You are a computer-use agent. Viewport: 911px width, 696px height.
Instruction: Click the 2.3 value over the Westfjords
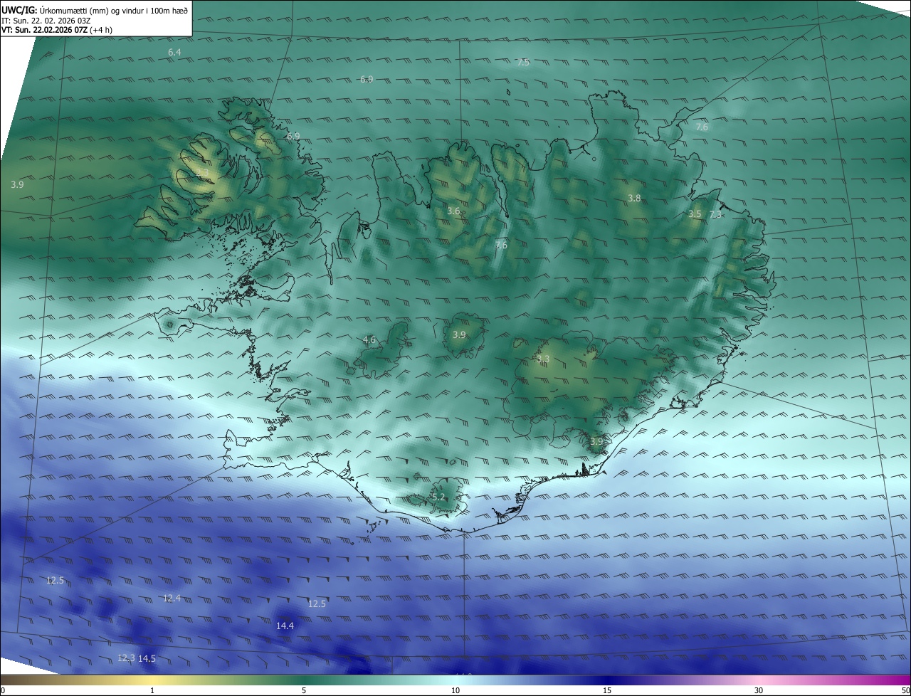pos(203,172)
